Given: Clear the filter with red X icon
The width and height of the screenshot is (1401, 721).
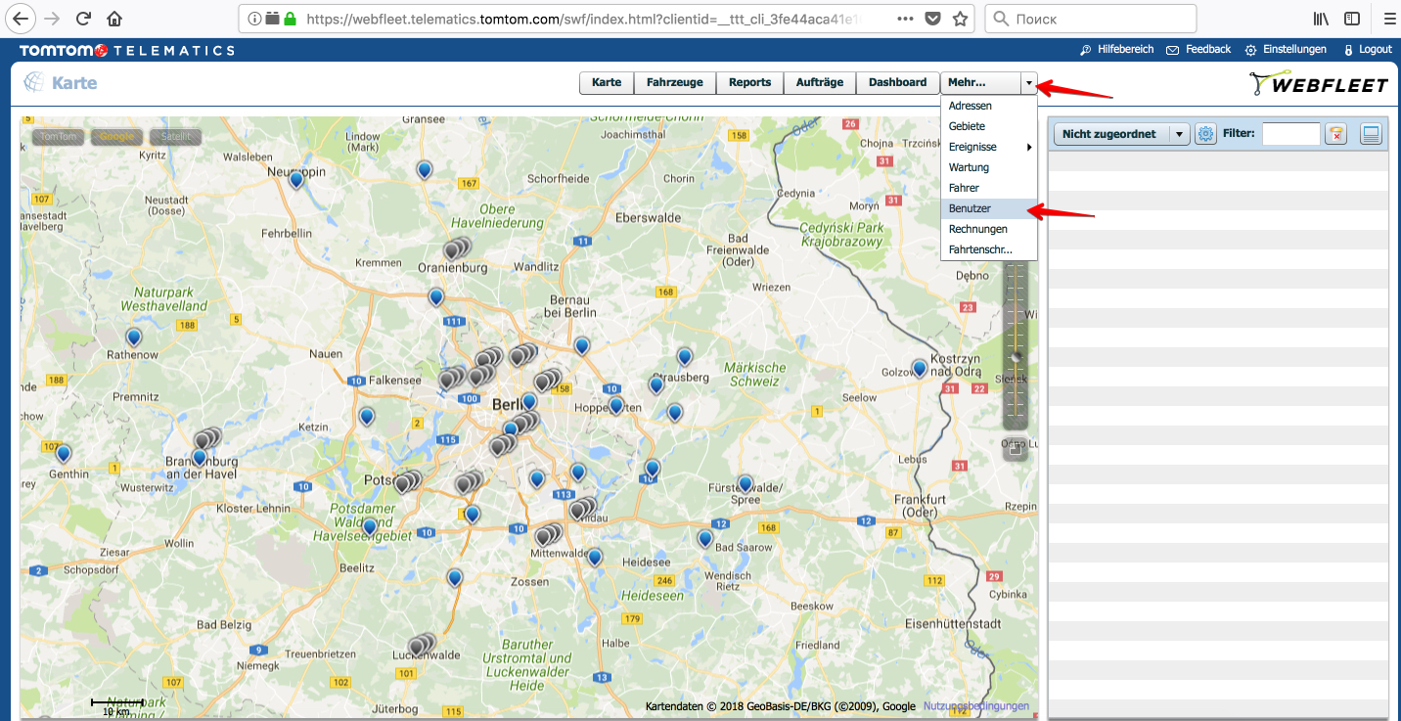Looking at the screenshot, I should pyautogui.click(x=1336, y=134).
